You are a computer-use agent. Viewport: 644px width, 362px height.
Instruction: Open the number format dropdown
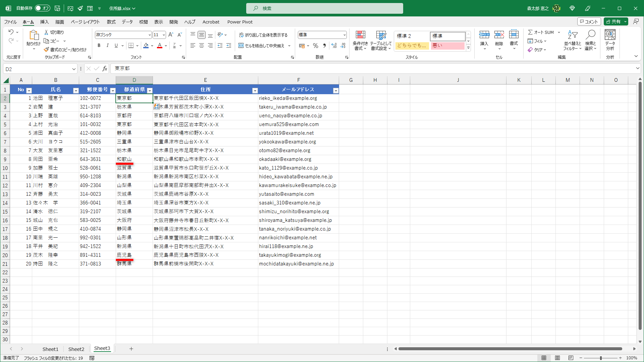tap(344, 35)
